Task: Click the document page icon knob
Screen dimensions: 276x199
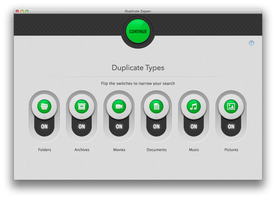Action: pos(156,106)
